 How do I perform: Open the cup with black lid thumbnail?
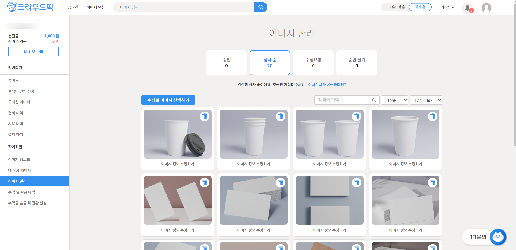point(178,134)
